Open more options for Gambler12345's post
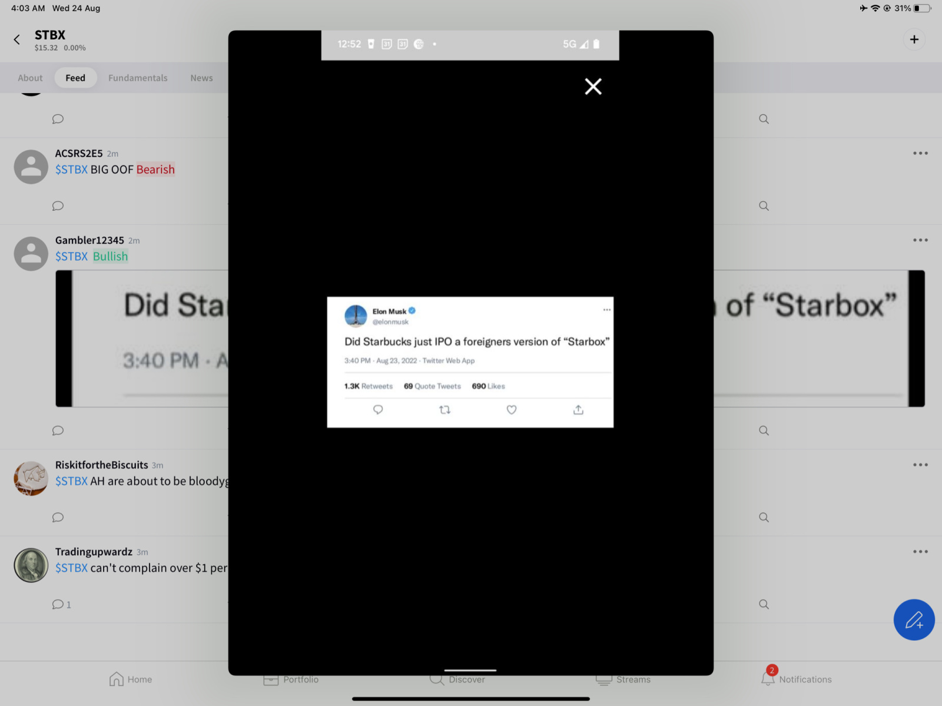 click(920, 240)
